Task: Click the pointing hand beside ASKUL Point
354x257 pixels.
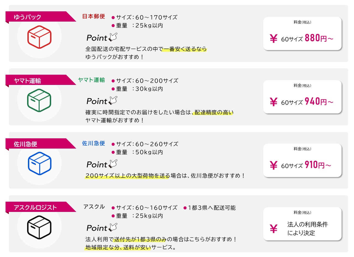Action: coord(113,227)
